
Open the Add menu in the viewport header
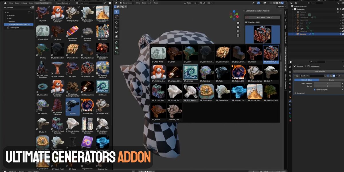pyautogui.click(x=150, y=3)
